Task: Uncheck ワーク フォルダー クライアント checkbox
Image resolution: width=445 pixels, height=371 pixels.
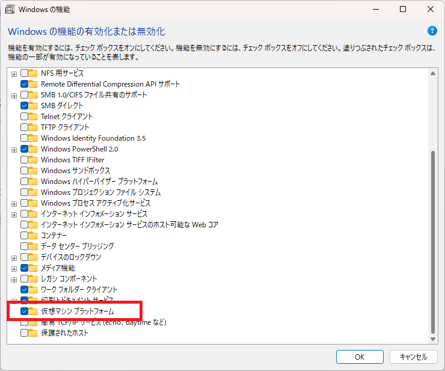Action: 24,290
